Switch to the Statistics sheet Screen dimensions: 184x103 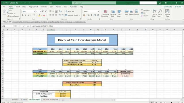pos(15,100)
